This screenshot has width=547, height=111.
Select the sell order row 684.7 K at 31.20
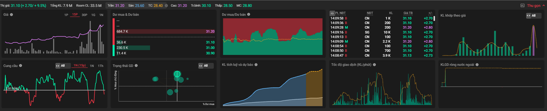tap(165, 31)
